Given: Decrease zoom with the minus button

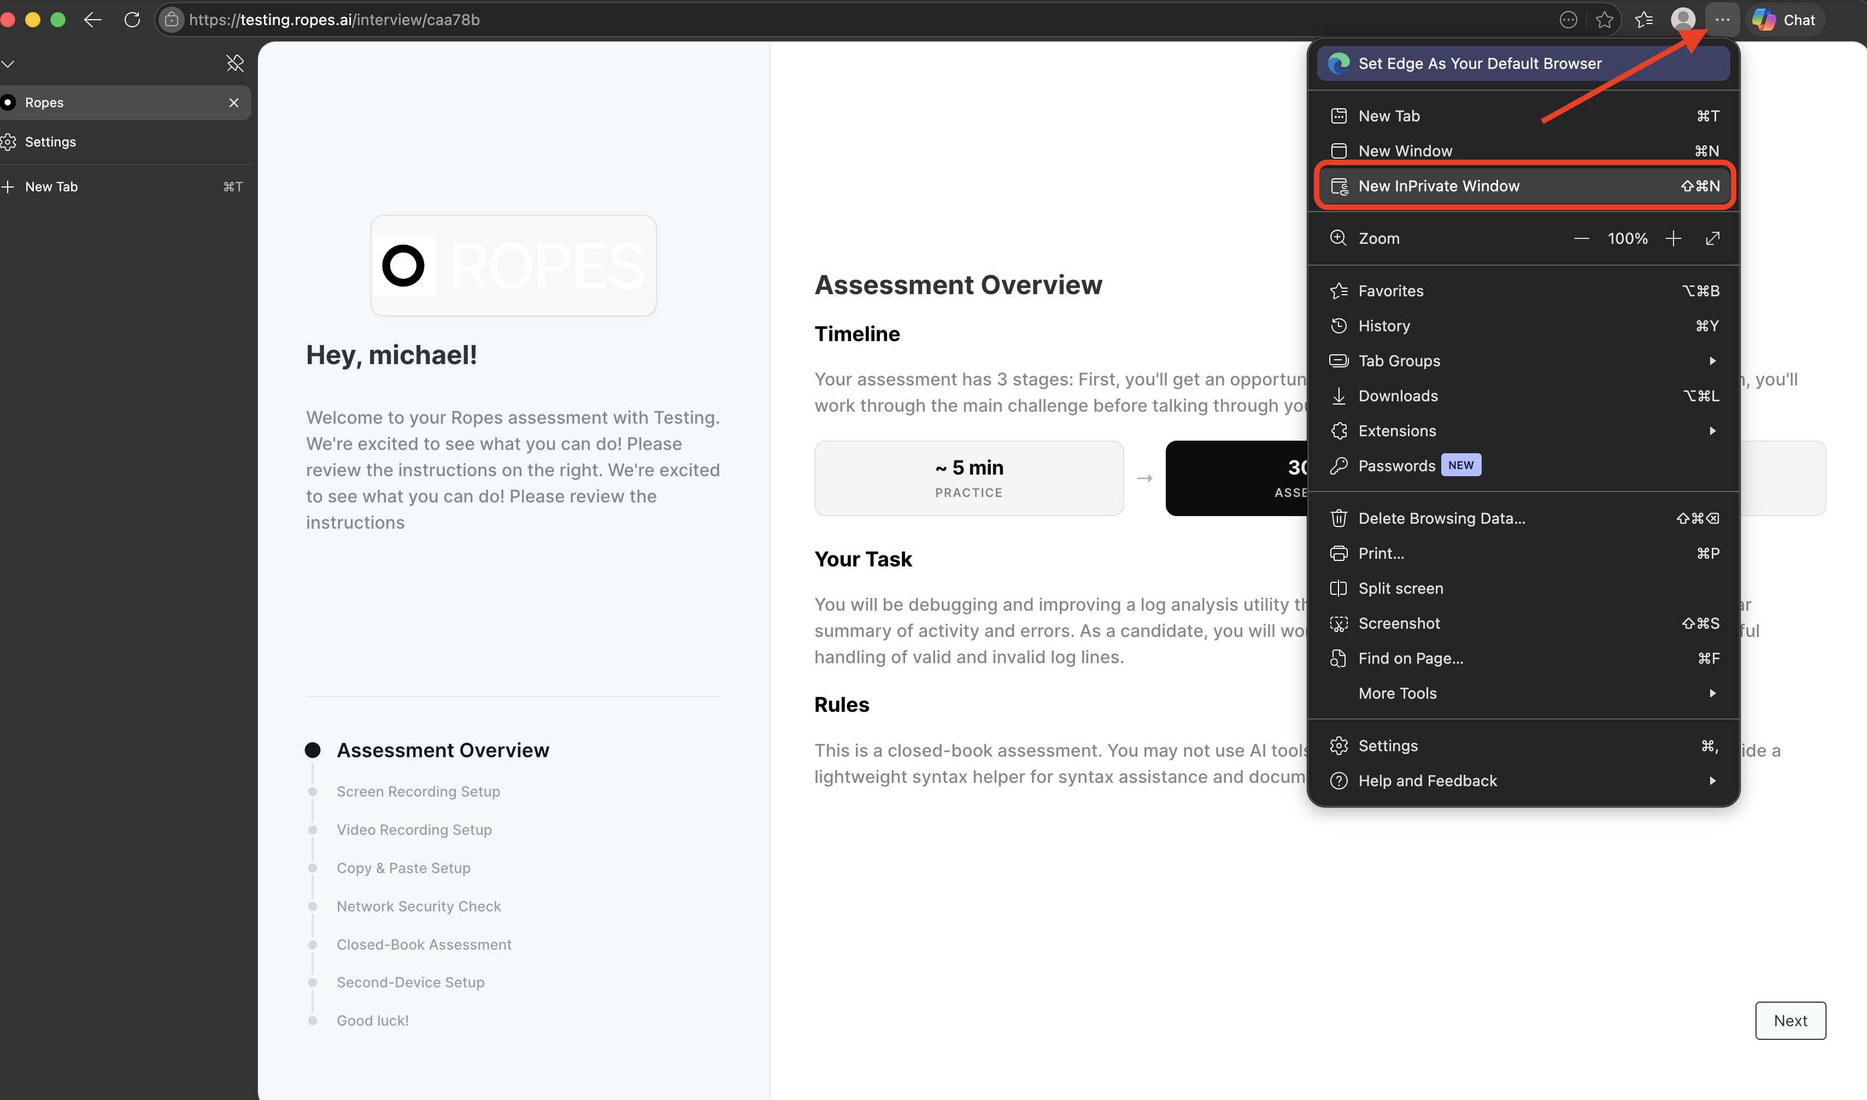Looking at the screenshot, I should [1581, 239].
